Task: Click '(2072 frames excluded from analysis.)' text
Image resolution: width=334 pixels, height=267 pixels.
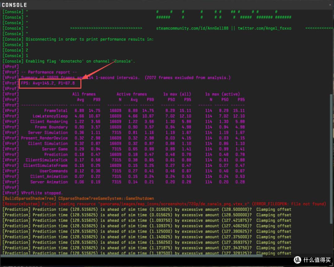Action: (x=188, y=78)
